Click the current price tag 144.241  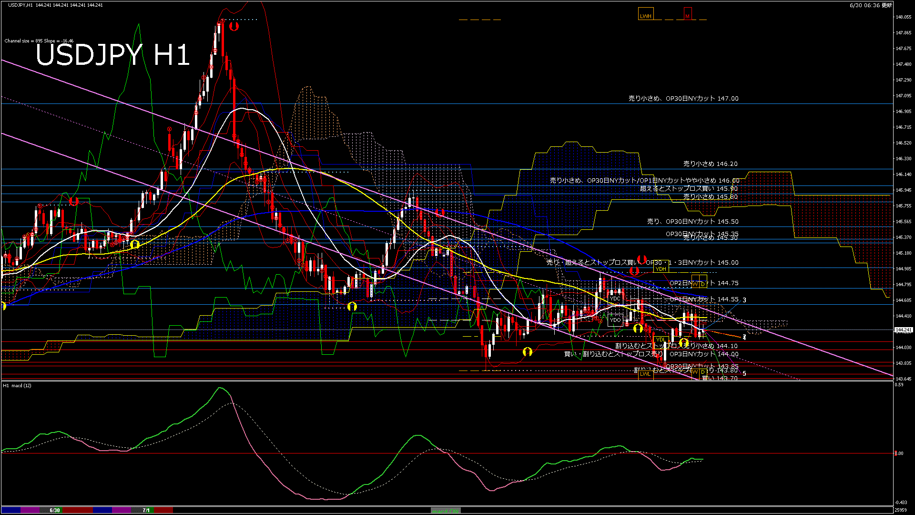[904, 330]
